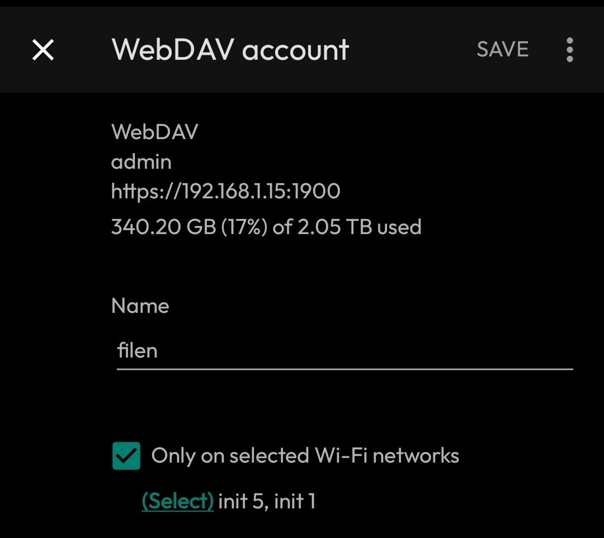
Task: Click the 2.05 TB total capacity
Action: tap(334, 227)
